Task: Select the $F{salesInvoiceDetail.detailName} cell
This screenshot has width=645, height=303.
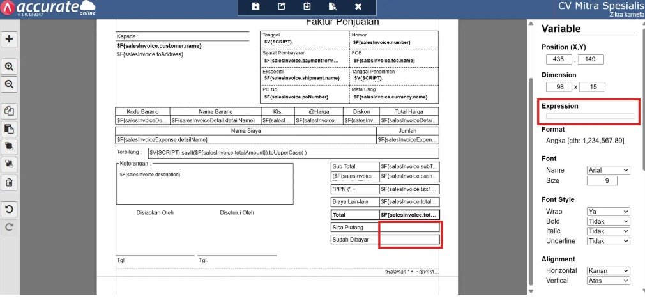Action: pos(216,120)
